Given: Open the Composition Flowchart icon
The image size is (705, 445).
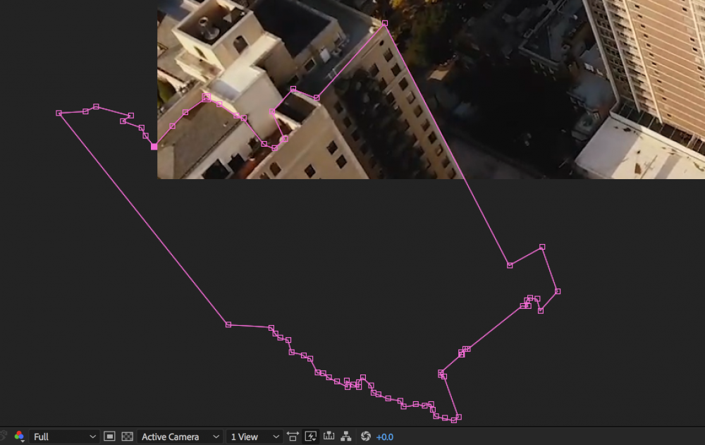Looking at the screenshot, I should (346, 437).
